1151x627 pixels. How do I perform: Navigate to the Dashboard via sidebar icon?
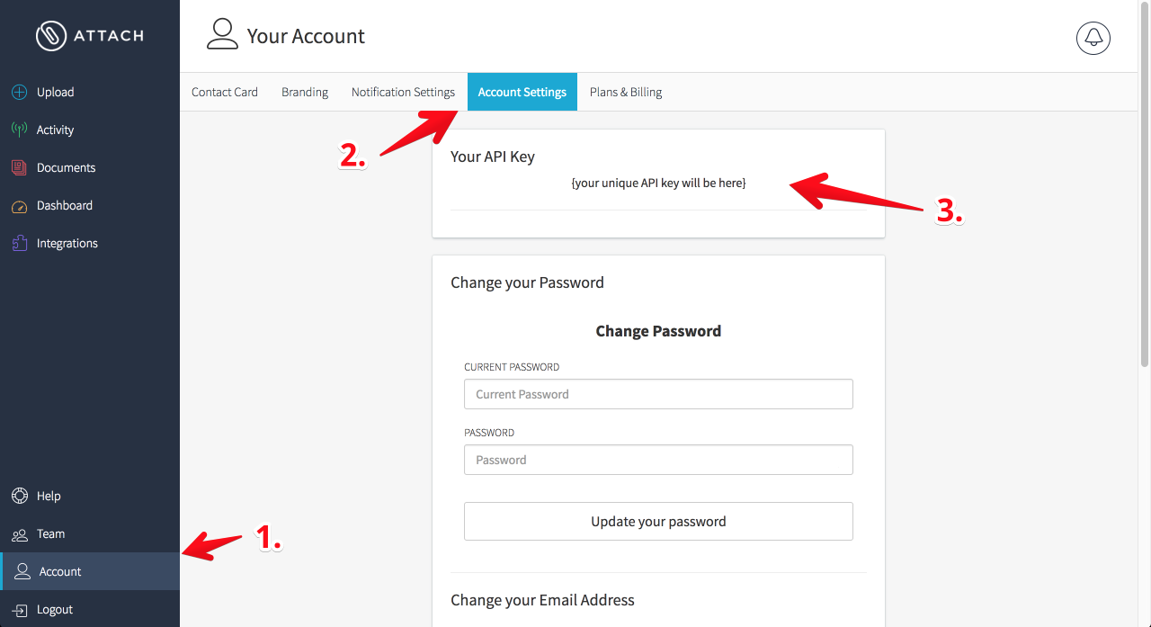(x=63, y=205)
